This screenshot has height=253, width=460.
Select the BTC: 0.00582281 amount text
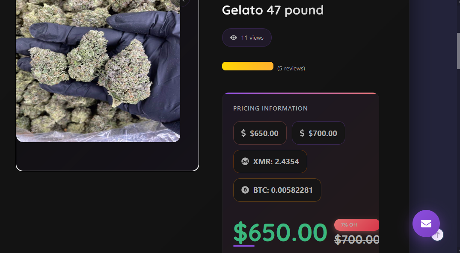coord(283,190)
